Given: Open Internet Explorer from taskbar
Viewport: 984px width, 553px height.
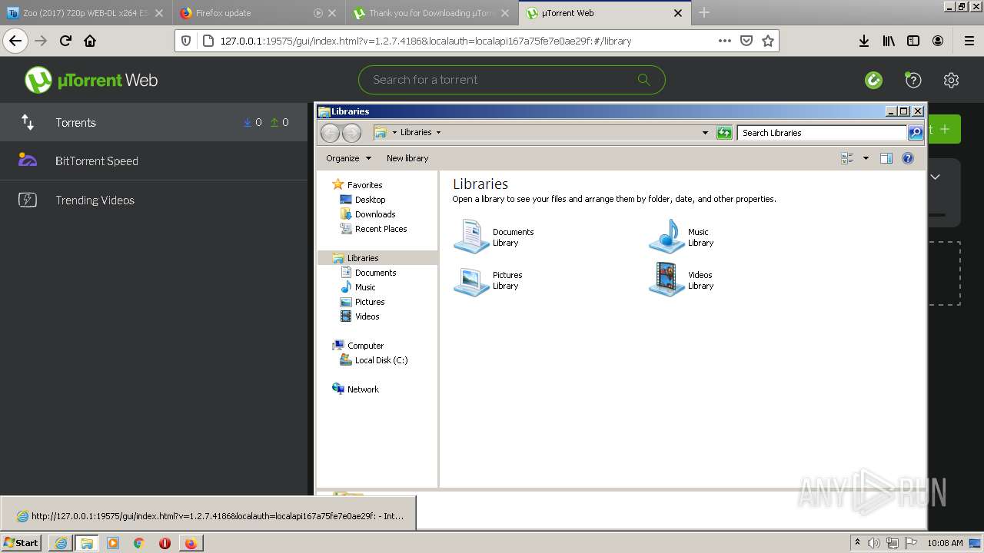Looking at the screenshot, I should click(61, 543).
